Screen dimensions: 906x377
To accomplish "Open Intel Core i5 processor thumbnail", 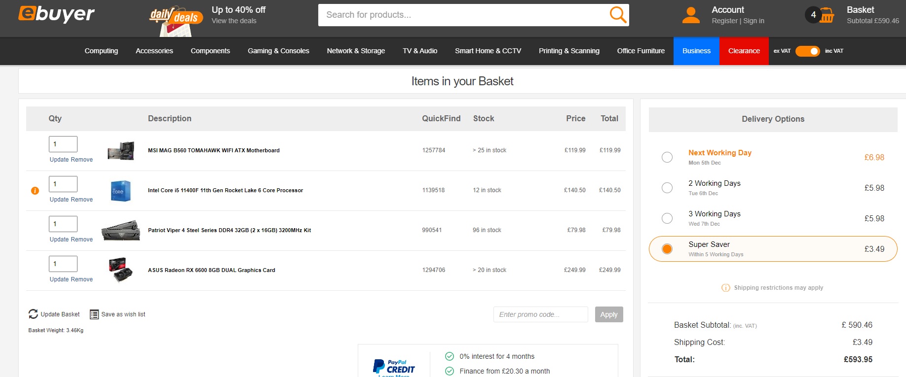I will pyautogui.click(x=121, y=191).
